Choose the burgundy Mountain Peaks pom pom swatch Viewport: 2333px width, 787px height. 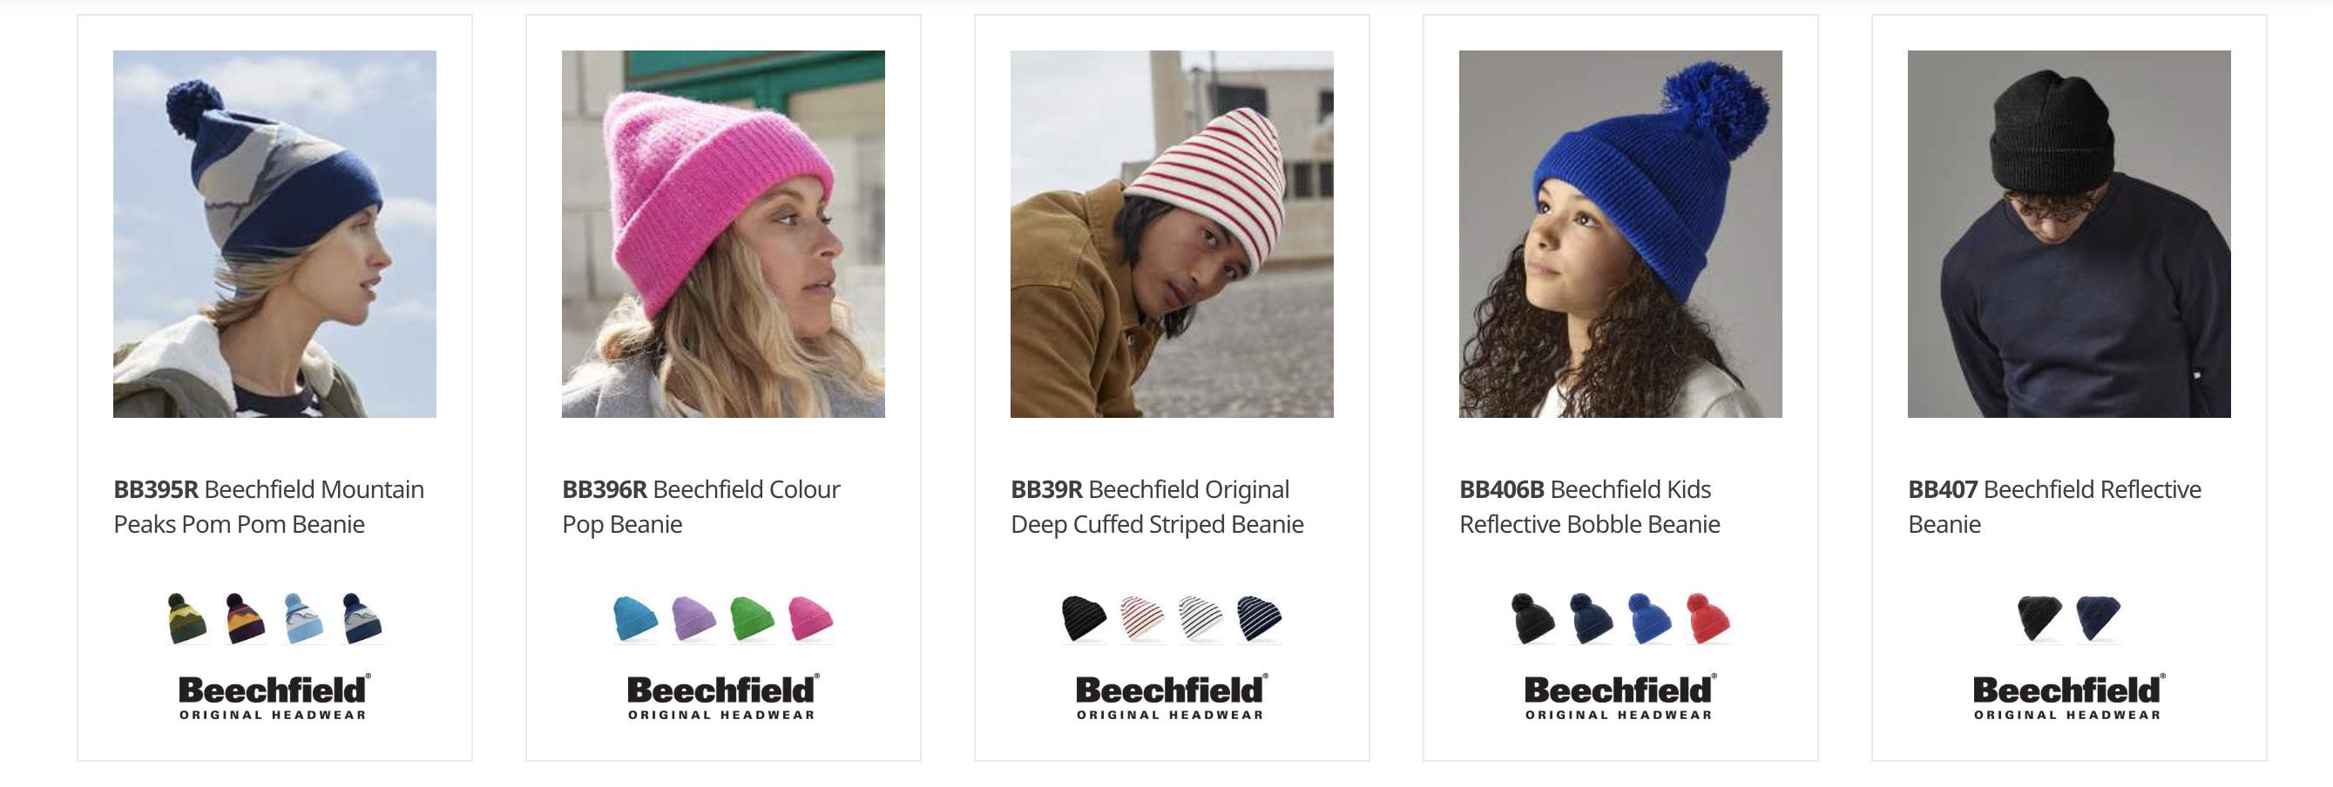[246, 619]
